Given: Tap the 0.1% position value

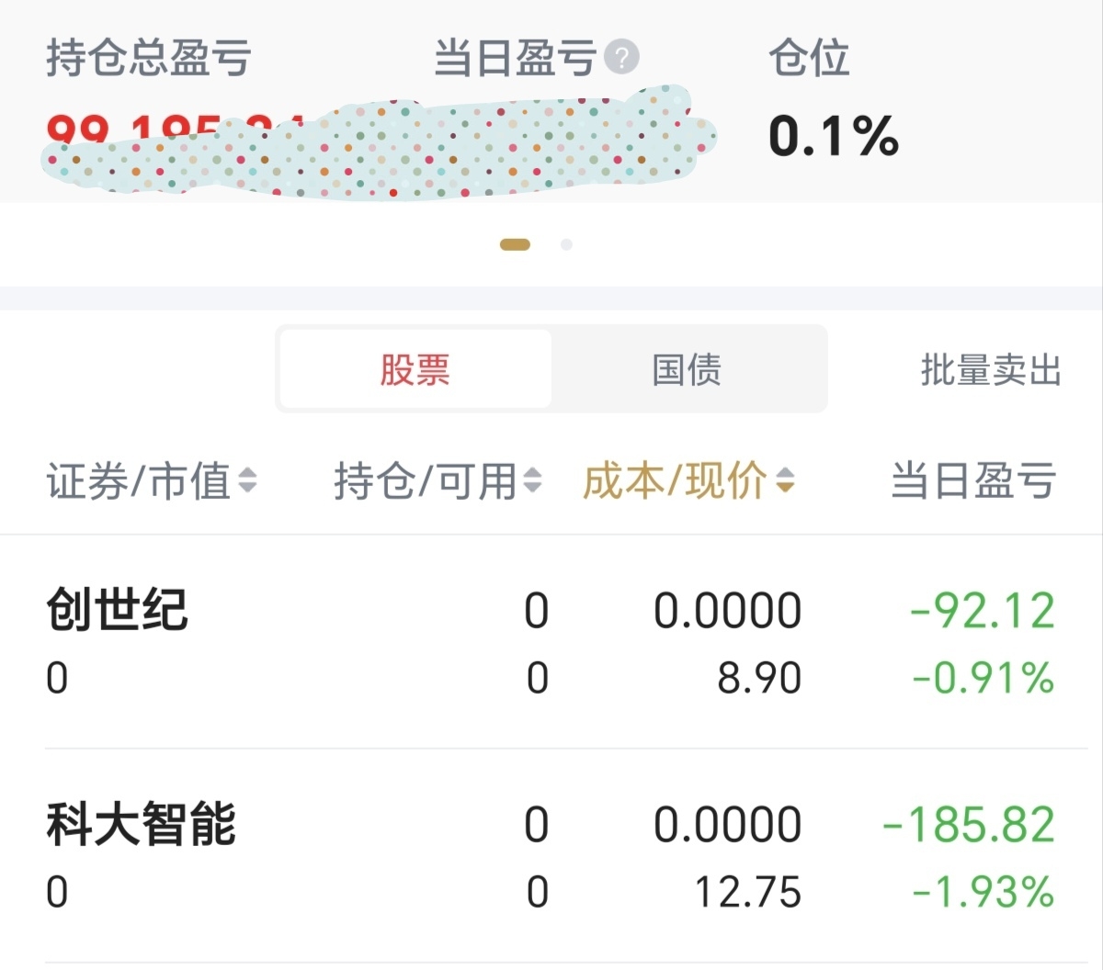Looking at the screenshot, I should (x=833, y=136).
